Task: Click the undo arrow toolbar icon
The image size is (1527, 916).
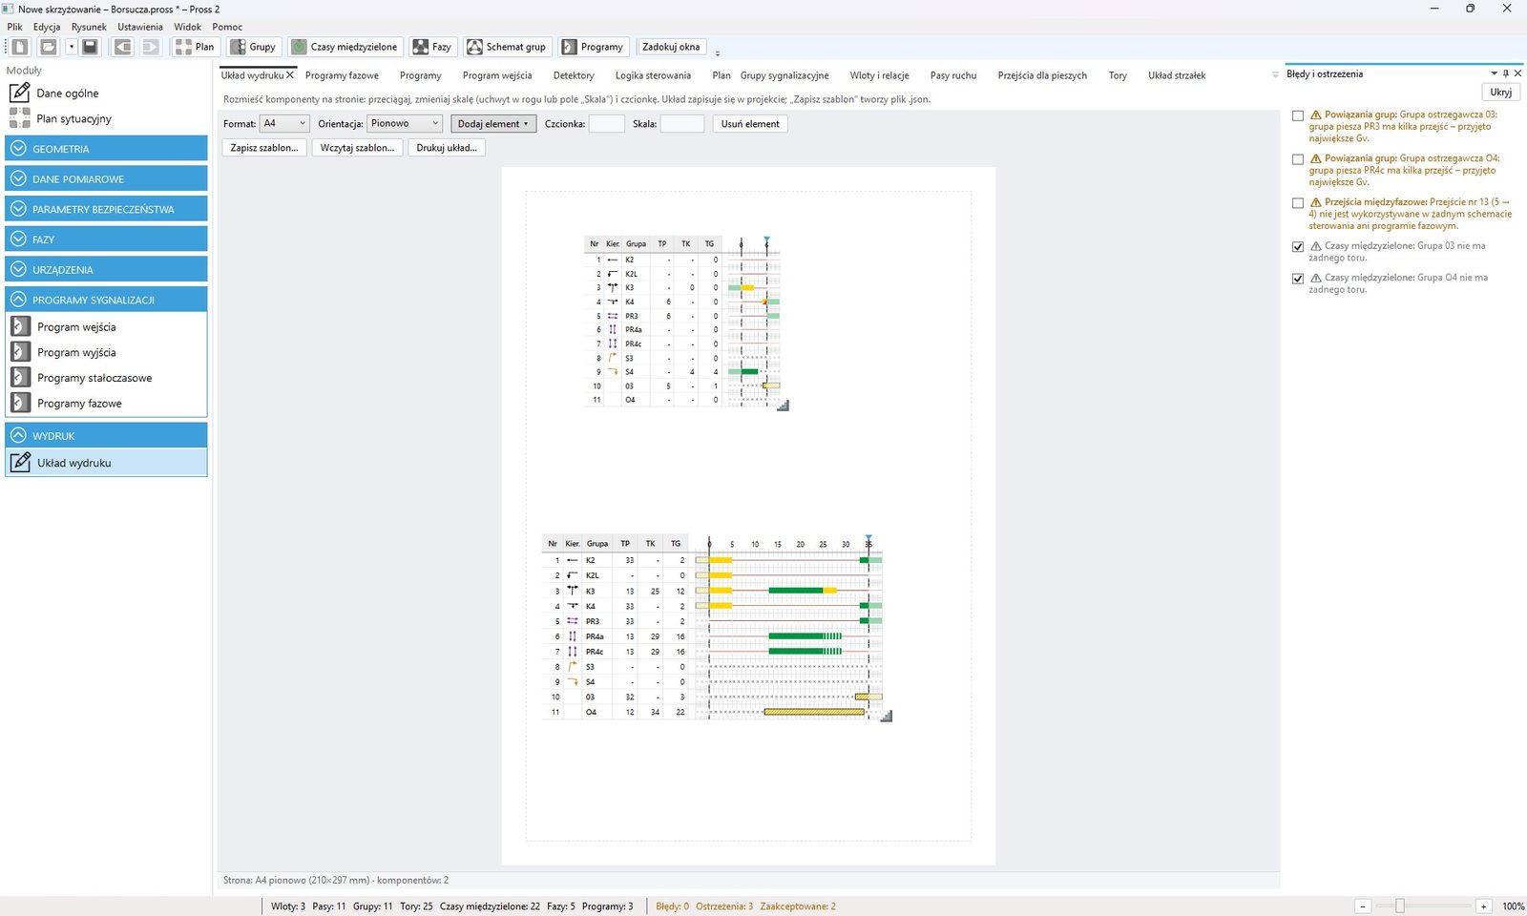Action: tap(123, 47)
